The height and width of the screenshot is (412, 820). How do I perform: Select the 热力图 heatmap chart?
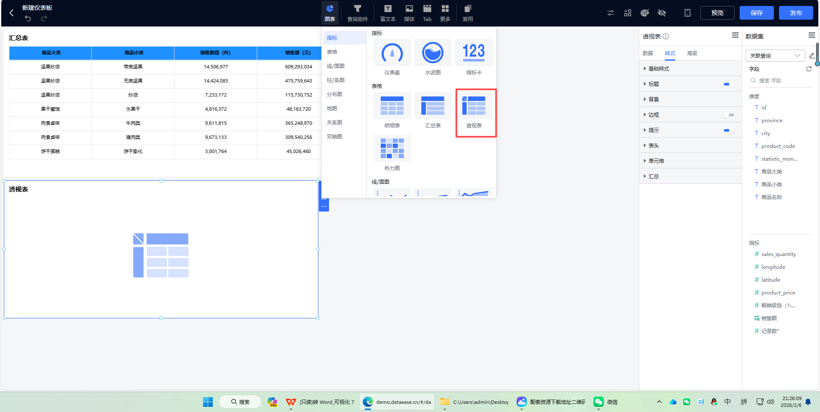[x=392, y=153]
